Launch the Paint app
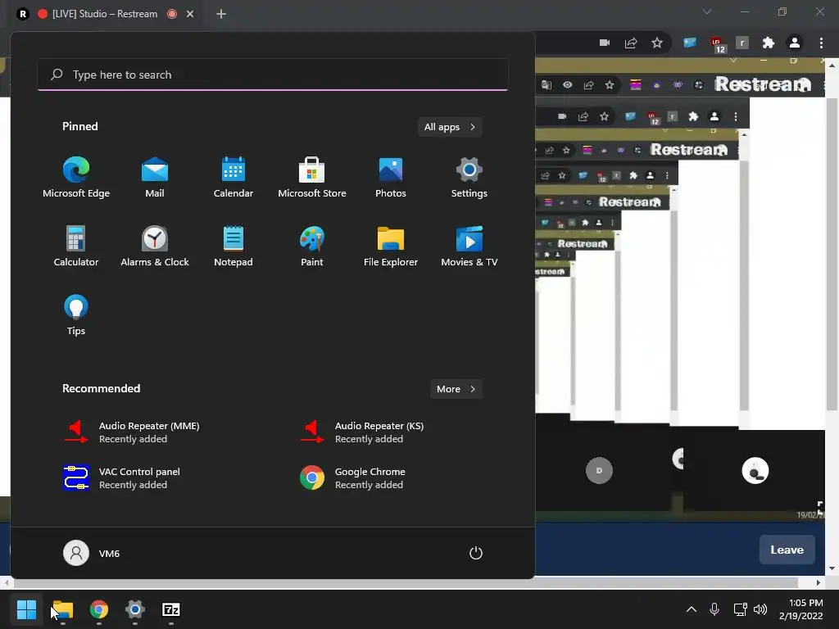The width and height of the screenshot is (839, 629). (312, 246)
